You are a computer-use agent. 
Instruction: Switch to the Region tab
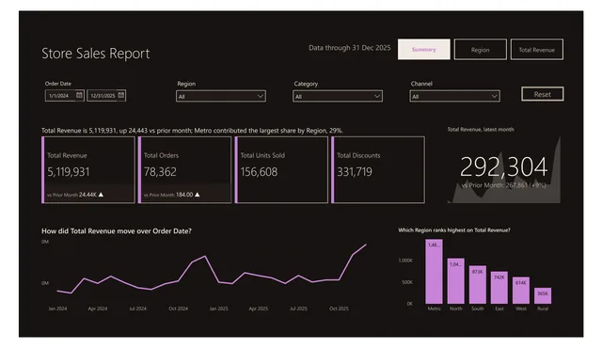(x=481, y=49)
